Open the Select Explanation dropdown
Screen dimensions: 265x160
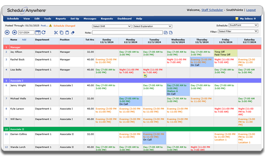click(152, 26)
